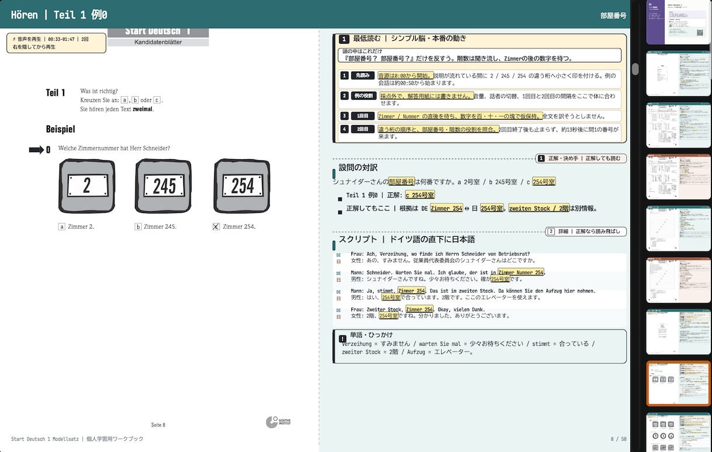Click the room sign image showing 254
This screenshot has height=452, width=712.
pos(242,186)
